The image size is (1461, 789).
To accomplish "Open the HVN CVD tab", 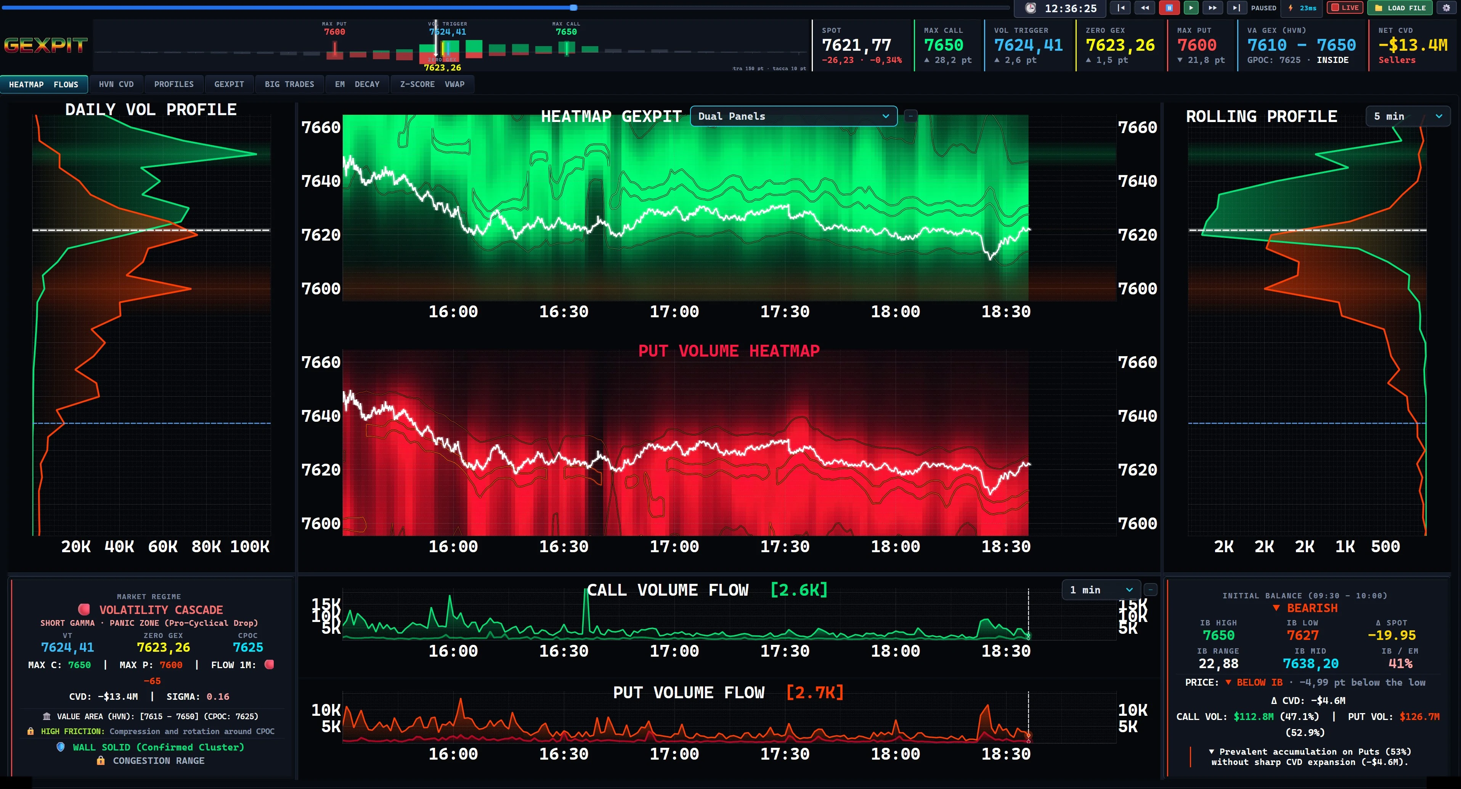I will [x=116, y=85].
